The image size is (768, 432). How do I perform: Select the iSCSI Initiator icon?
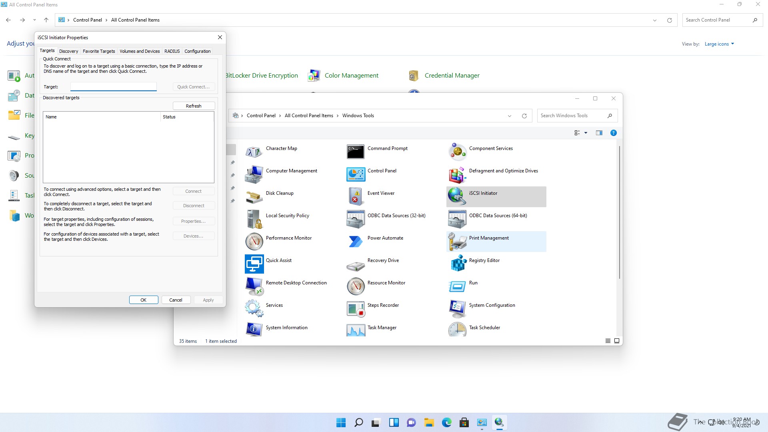(457, 197)
